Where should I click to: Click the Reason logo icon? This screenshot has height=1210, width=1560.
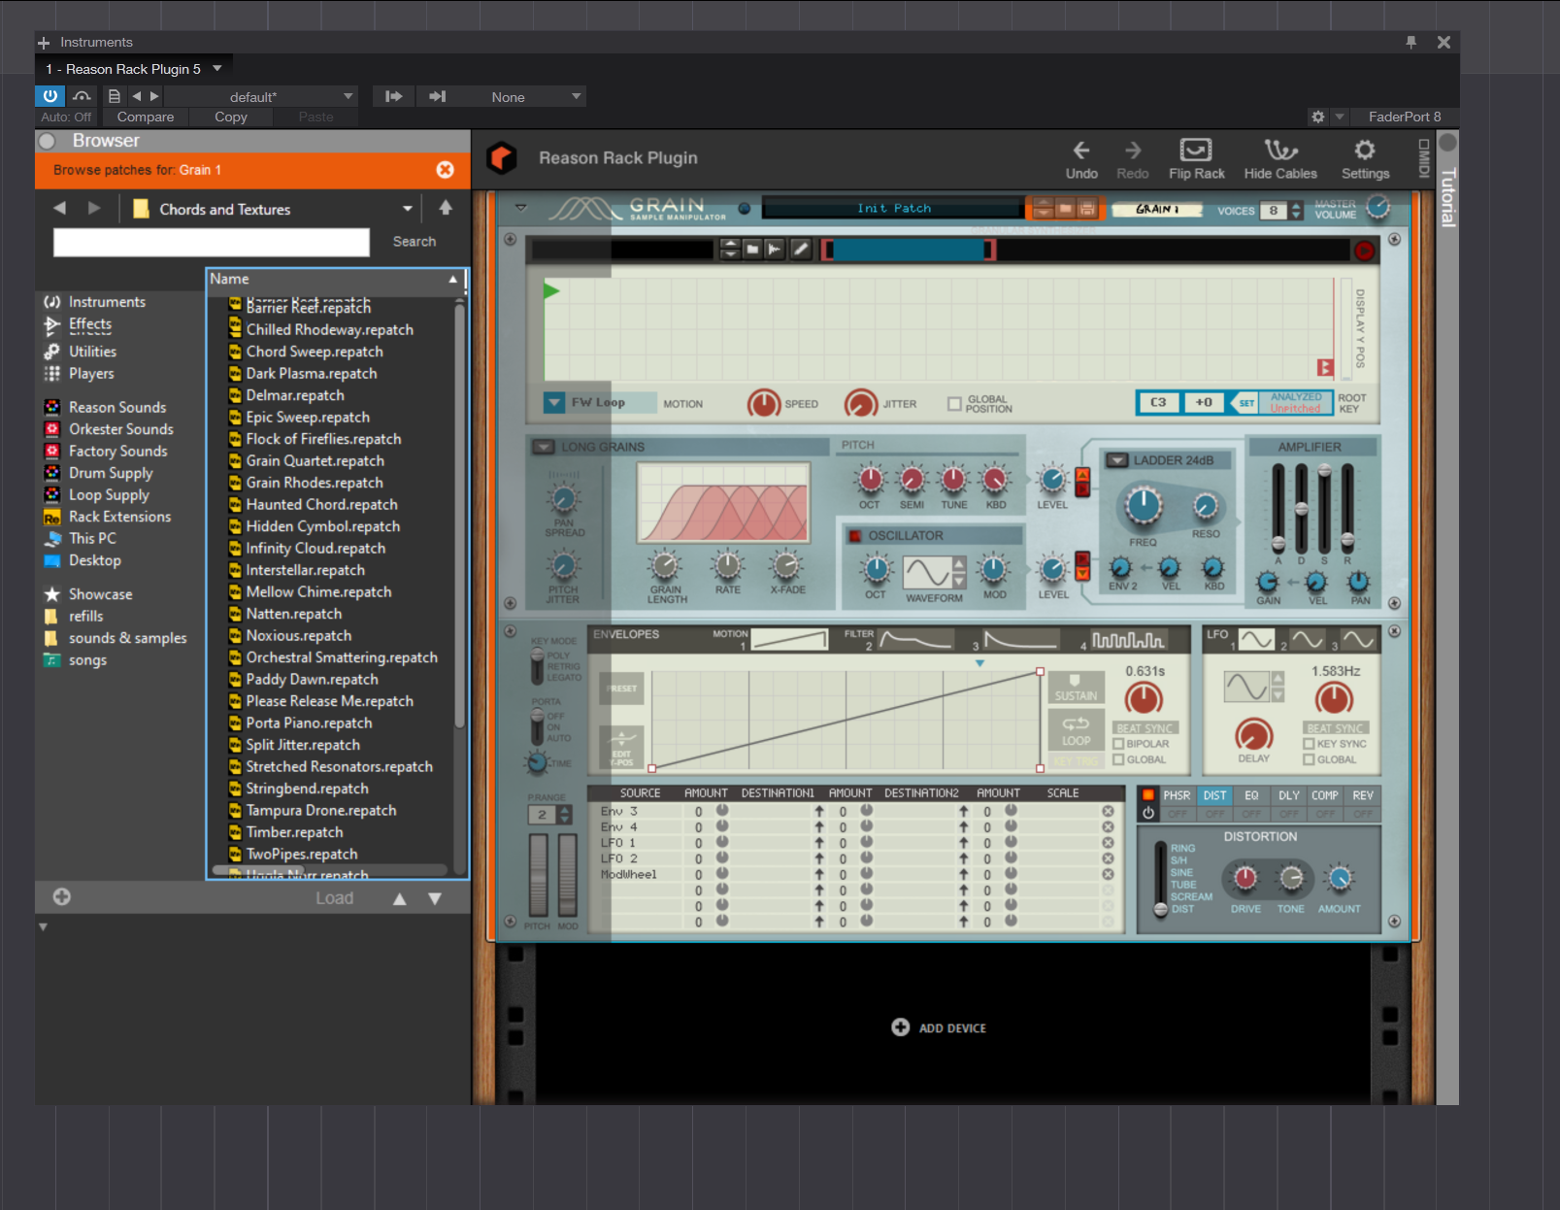point(502,157)
